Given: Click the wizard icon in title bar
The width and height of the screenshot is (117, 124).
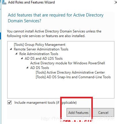Looking at the screenshot, I should (x=4, y=2).
